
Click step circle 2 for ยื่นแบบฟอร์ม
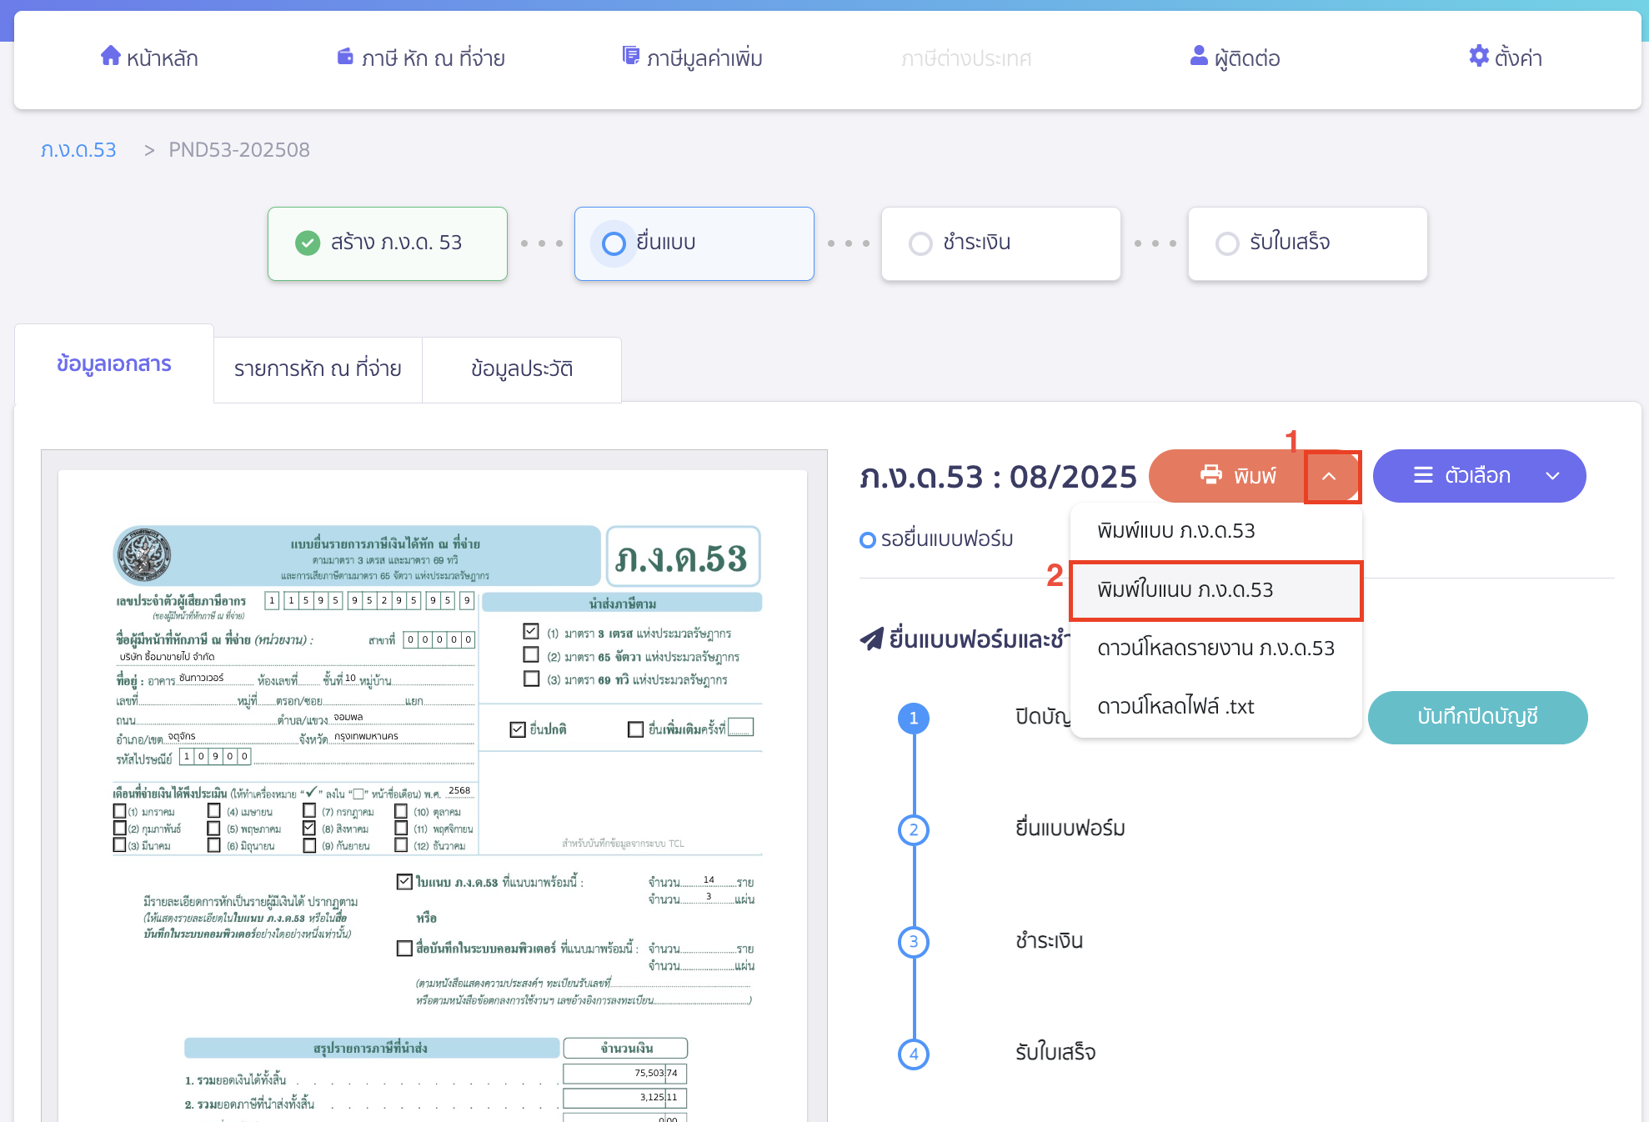pos(914,829)
